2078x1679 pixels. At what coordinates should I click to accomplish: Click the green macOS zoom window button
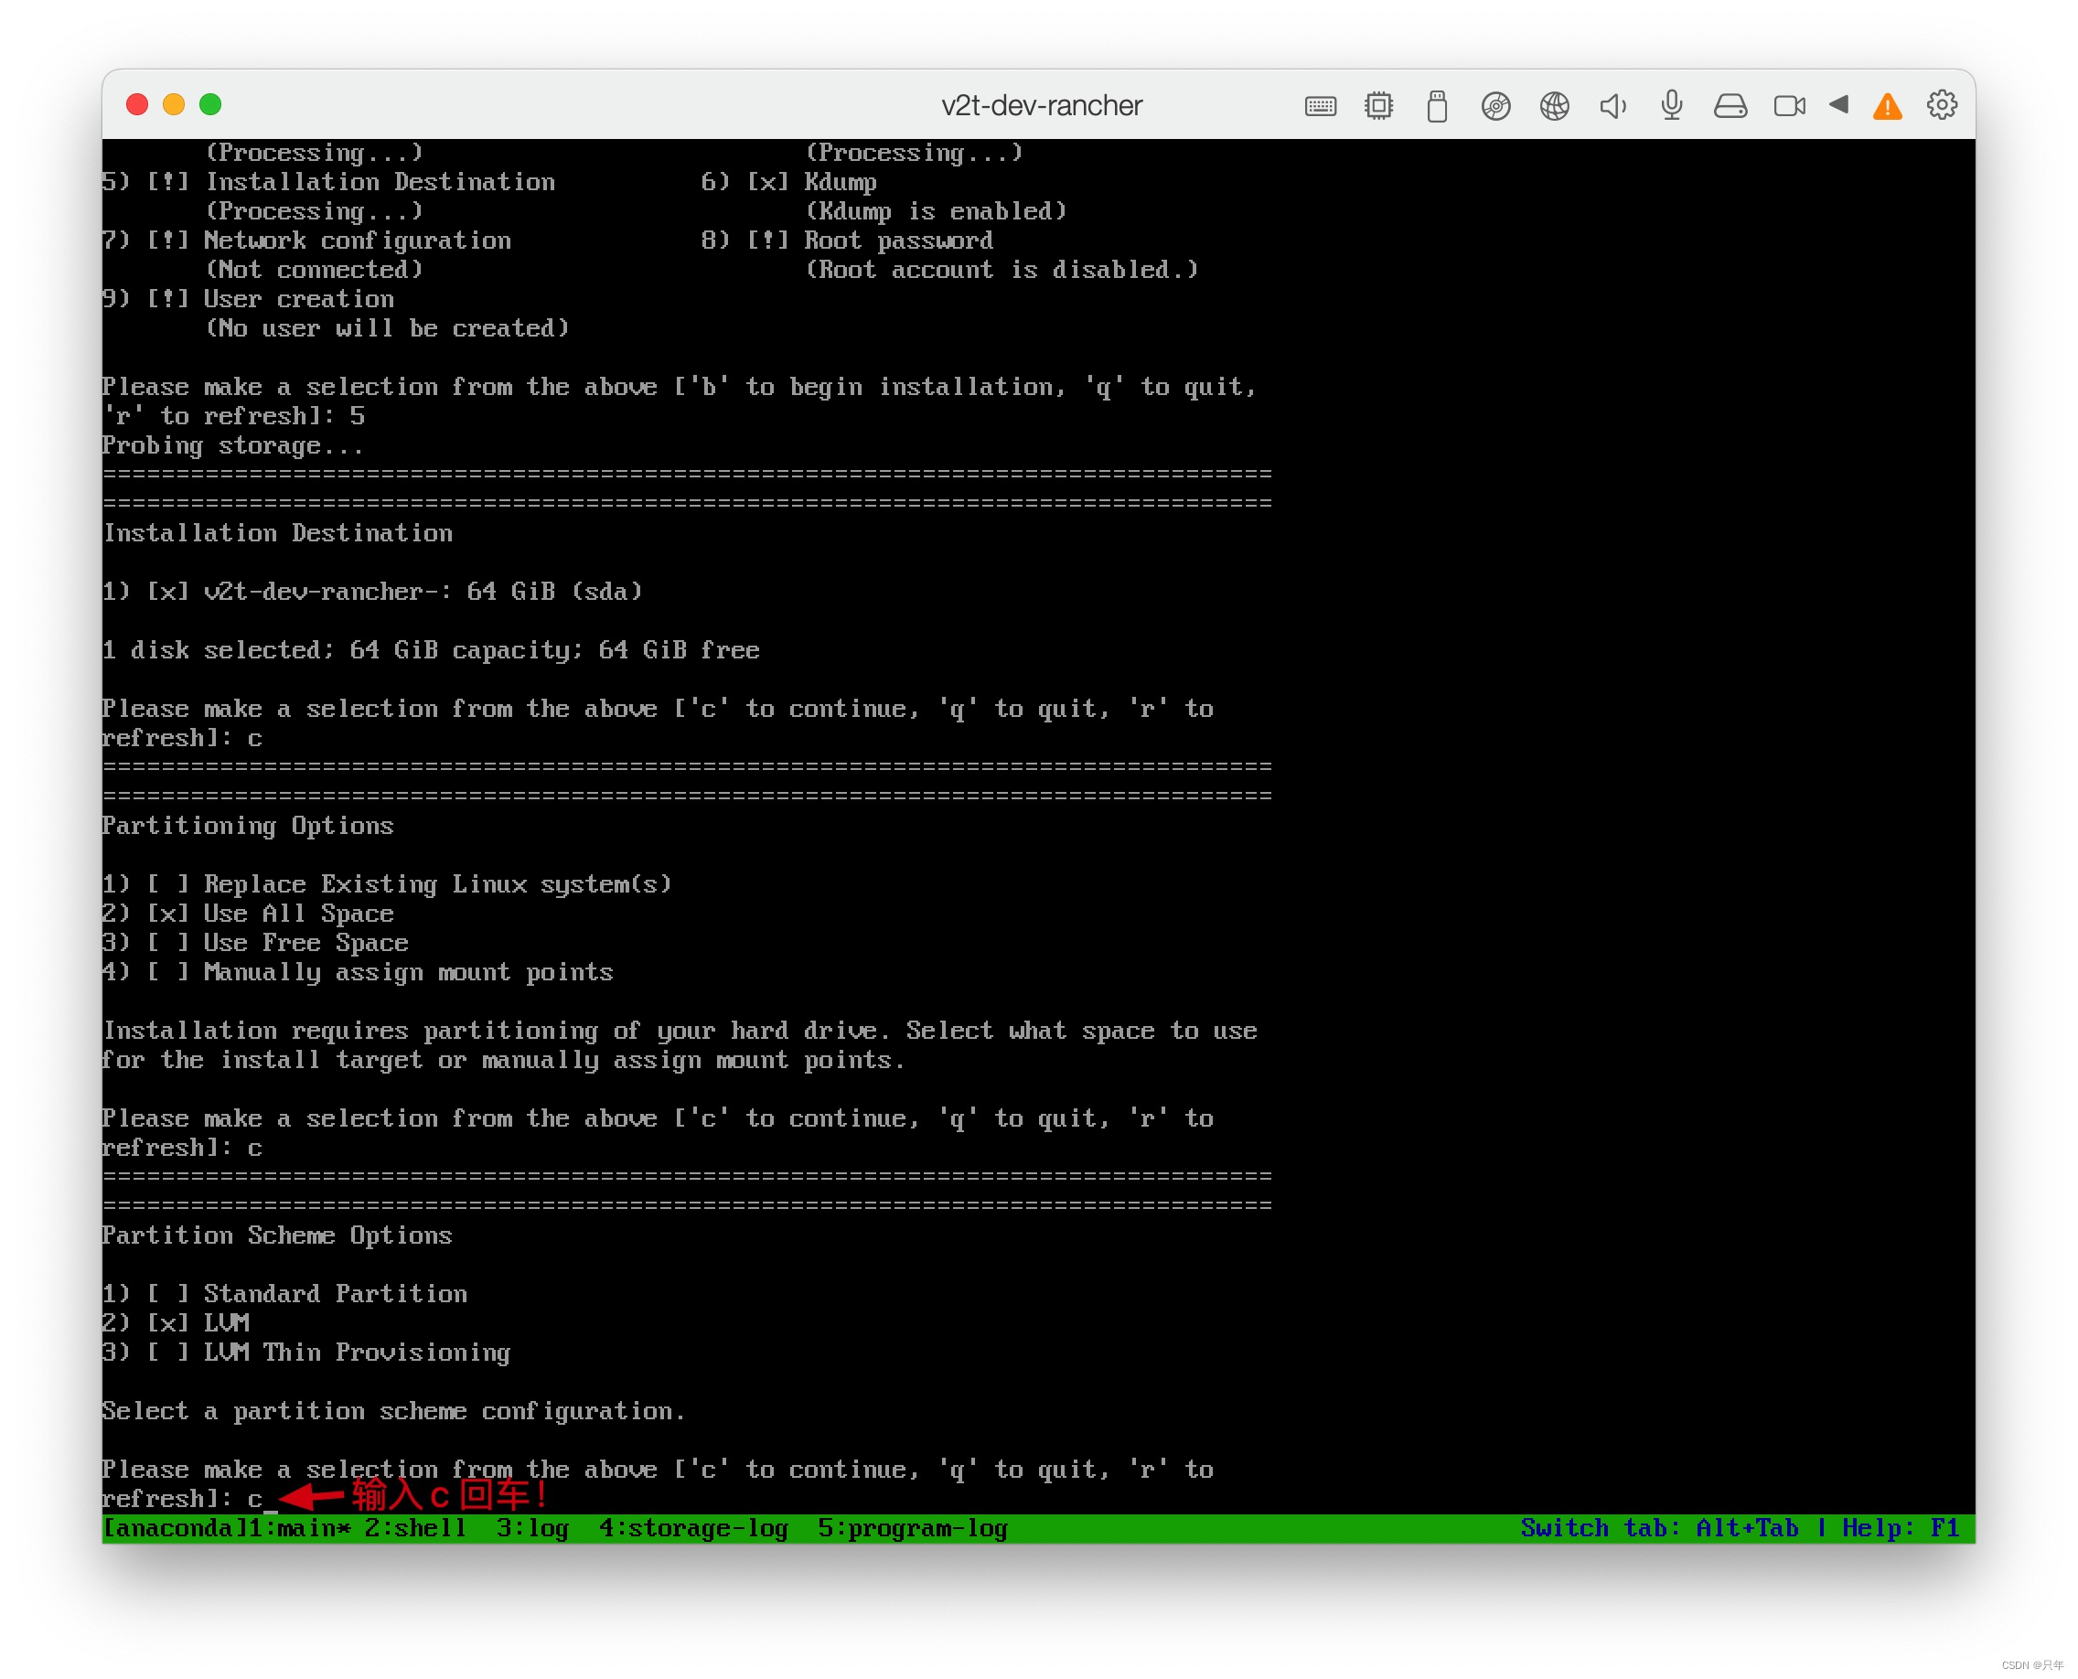click(x=210, y=104)
